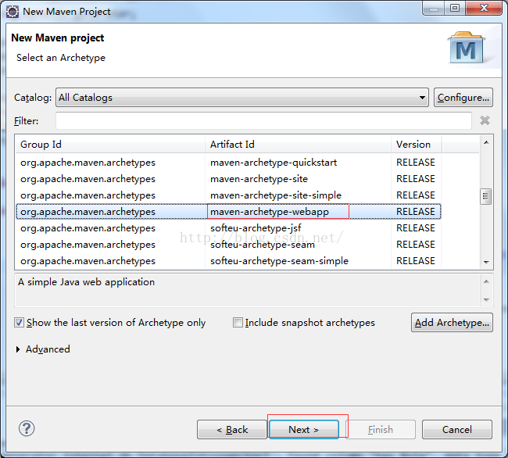Select softeu-archetype-seam-simple archetype
The width and height of the screenshot is (508, 458).
pyautogui.click(x=228, y=261)
